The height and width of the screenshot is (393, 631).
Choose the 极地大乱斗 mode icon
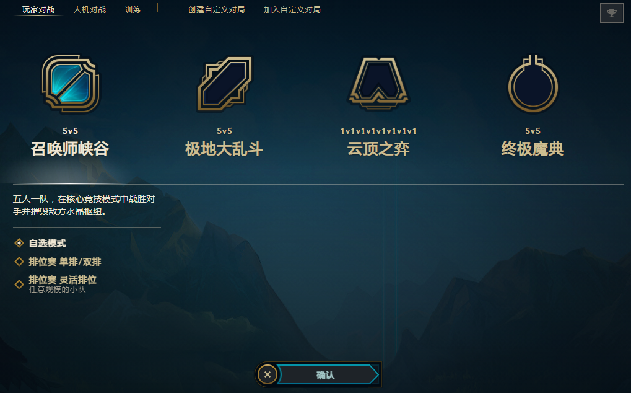coord(225,84)
